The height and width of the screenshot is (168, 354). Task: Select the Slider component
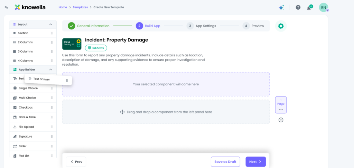coord(22,146)
